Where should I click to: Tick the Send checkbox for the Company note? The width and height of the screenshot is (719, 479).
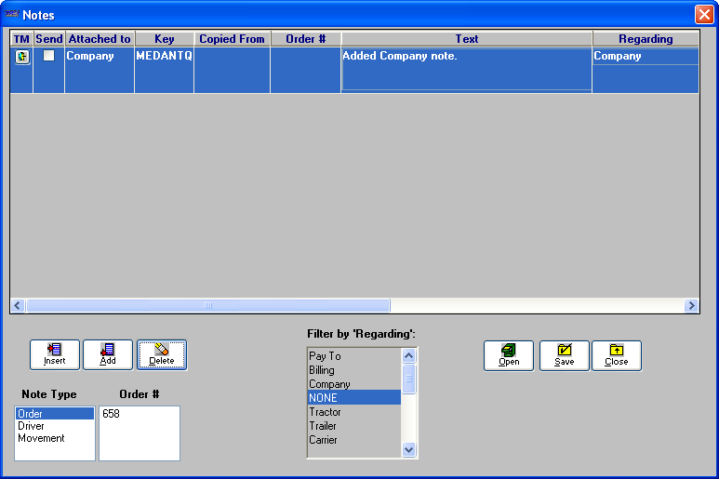tap(48, 56)
